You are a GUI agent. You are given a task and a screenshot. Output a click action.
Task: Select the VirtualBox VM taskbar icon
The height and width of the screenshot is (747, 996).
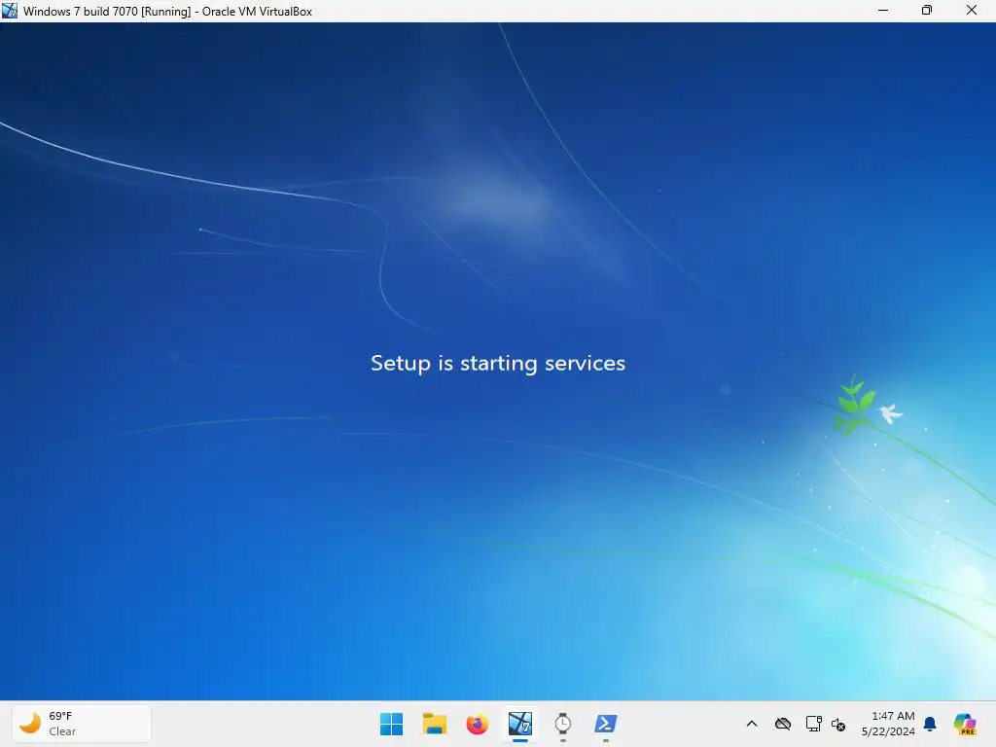520,724
